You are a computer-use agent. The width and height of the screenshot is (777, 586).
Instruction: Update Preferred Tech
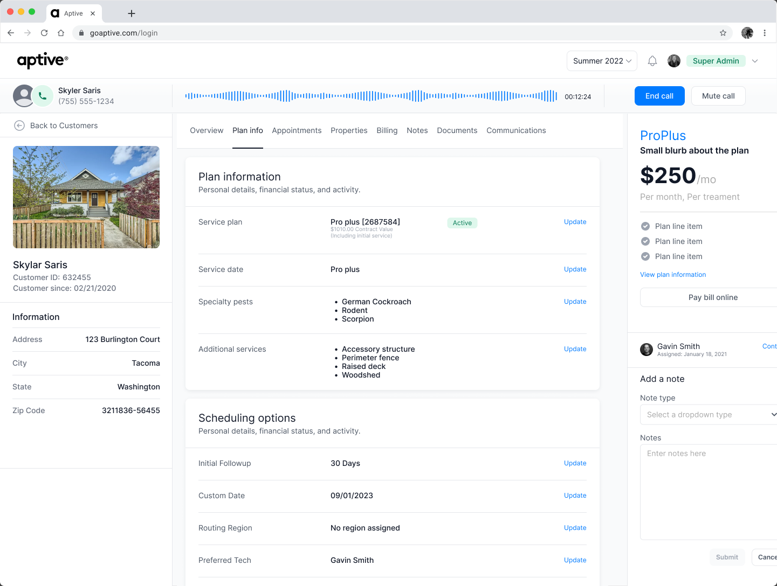pos(575,560)
